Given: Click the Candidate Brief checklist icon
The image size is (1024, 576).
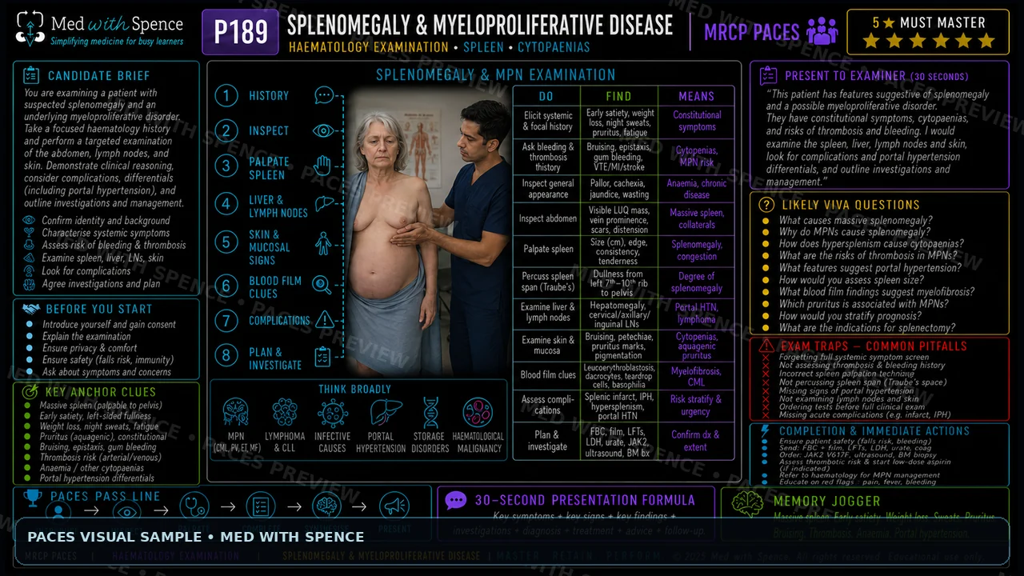Looking at the screenshot, I should [x=31, y=76].
